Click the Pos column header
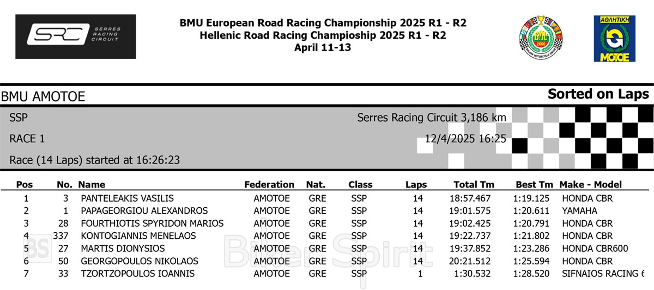 [25, 185]
